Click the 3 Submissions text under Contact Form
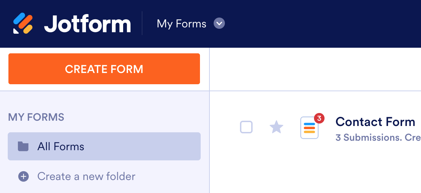Screen dimensions: 421x193 point(368,137)
